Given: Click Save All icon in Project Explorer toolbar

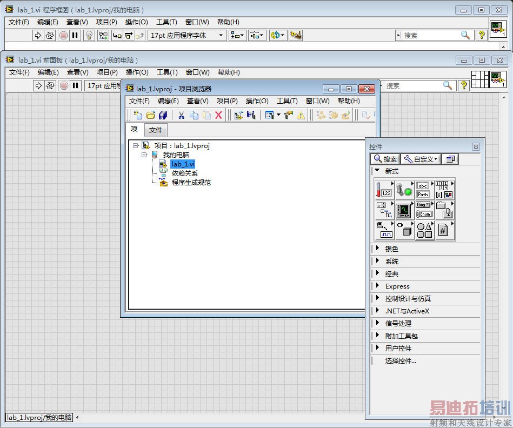Looking at the screenshot, I should pyautogui.click(x=163, y=115).
